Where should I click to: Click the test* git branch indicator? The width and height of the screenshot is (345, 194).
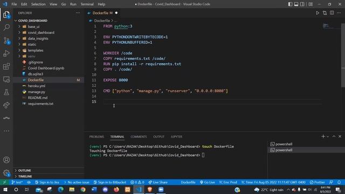click(x=17, y=182)
